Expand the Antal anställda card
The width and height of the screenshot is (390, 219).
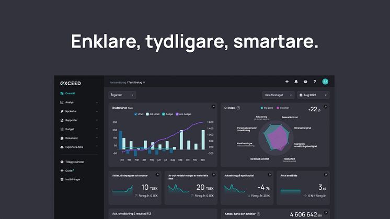coord(325,175)
